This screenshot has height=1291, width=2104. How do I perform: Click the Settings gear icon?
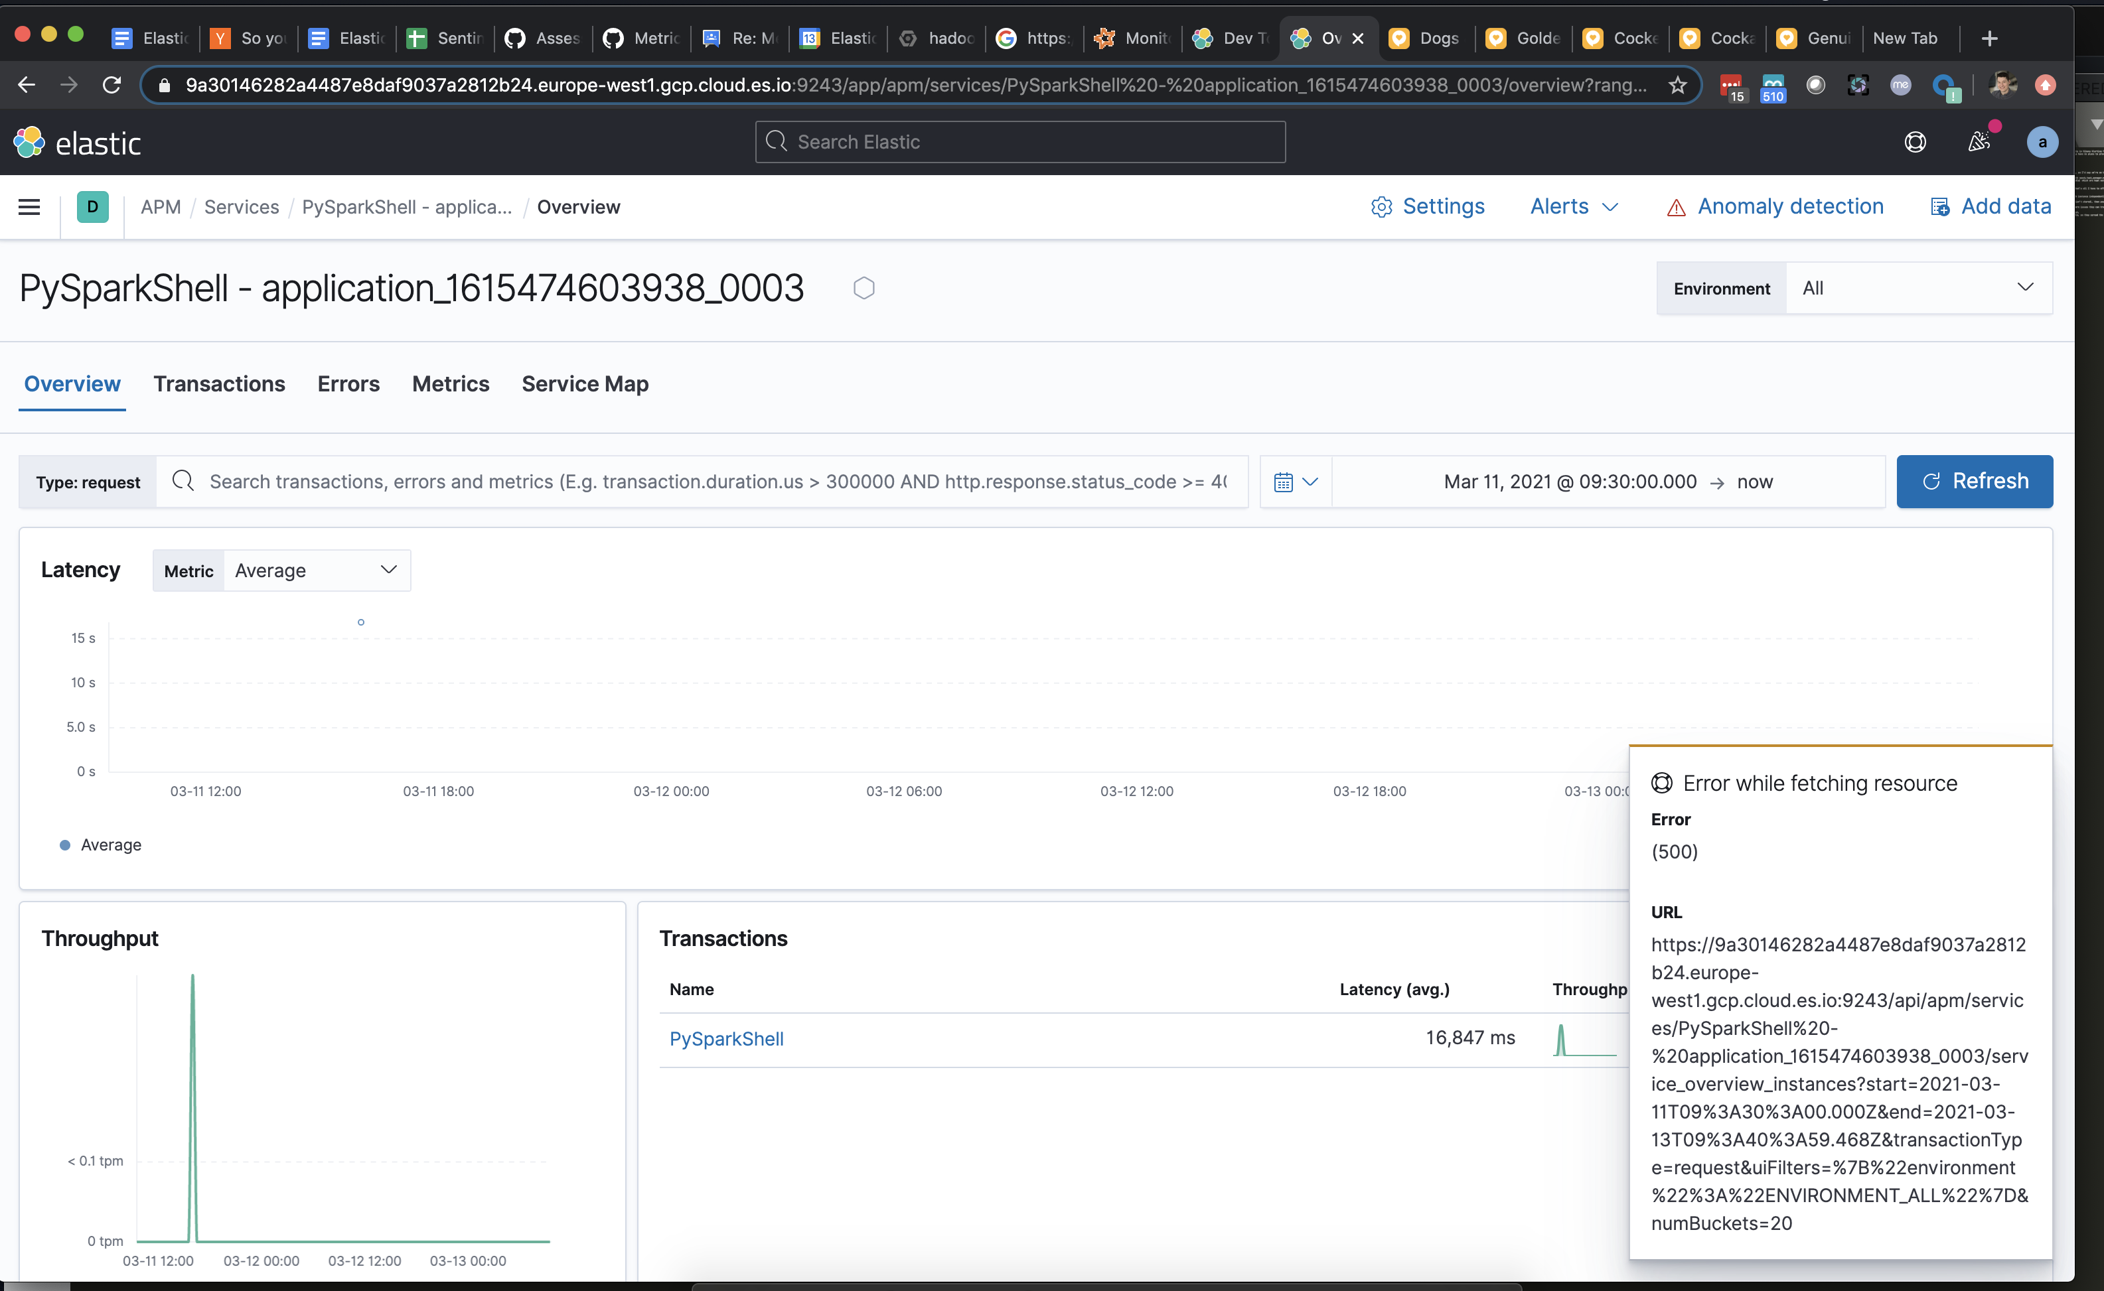pos(1381,206)
